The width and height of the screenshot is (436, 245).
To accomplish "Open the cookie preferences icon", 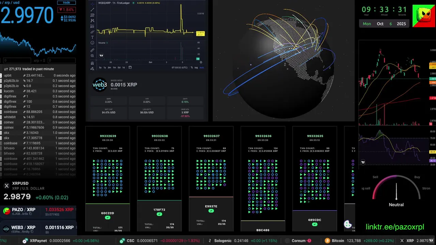I will coord(348,224).
